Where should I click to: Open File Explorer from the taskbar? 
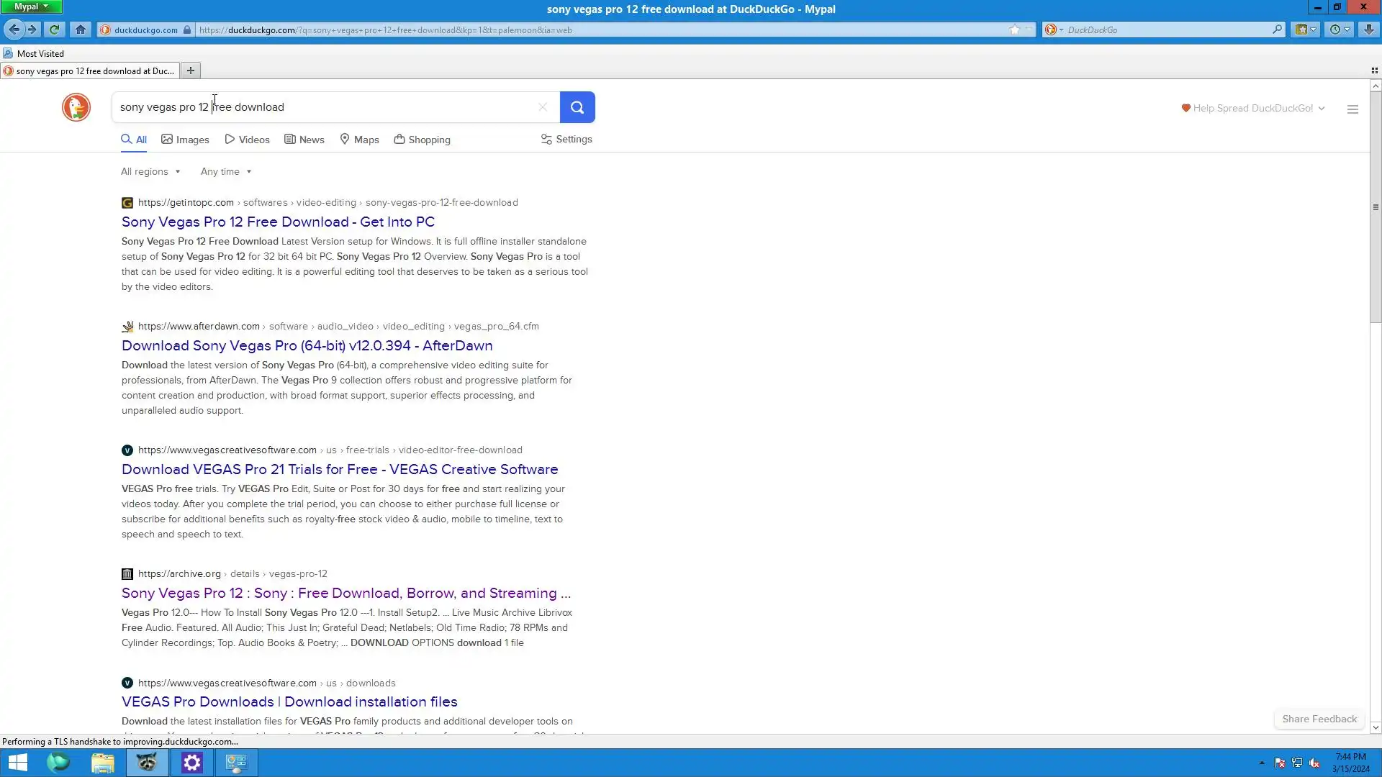pyautogui.click(x=102, y=763)
